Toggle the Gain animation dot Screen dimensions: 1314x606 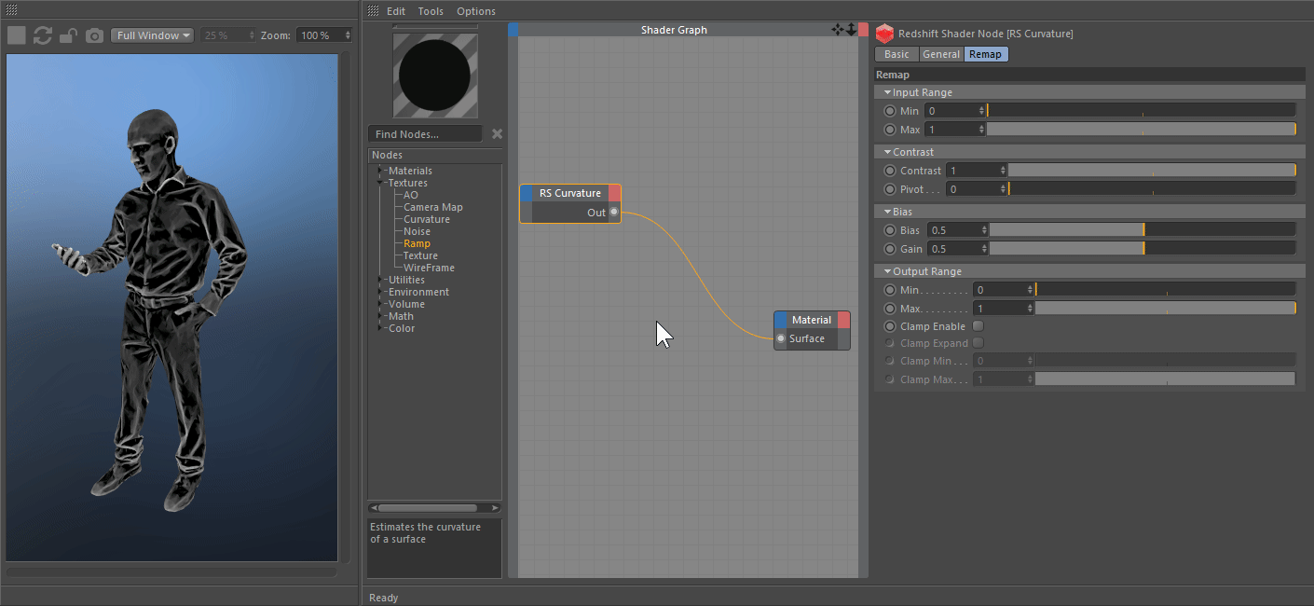pyautogui.click(x=889, y=249)
